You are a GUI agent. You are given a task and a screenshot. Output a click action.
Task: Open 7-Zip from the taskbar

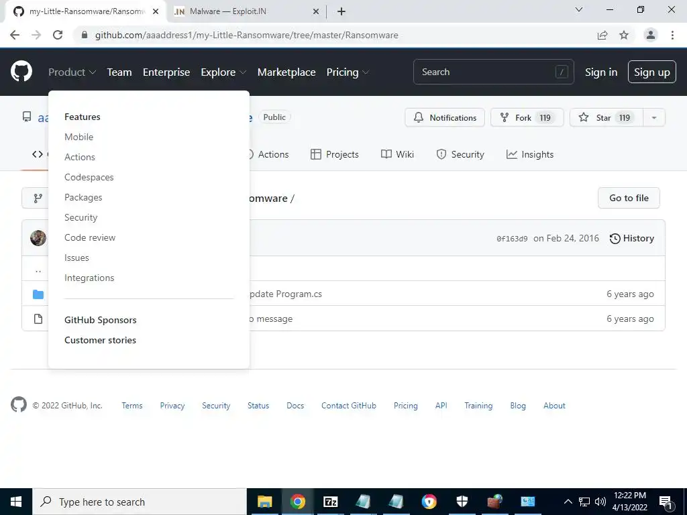point(330,502)
